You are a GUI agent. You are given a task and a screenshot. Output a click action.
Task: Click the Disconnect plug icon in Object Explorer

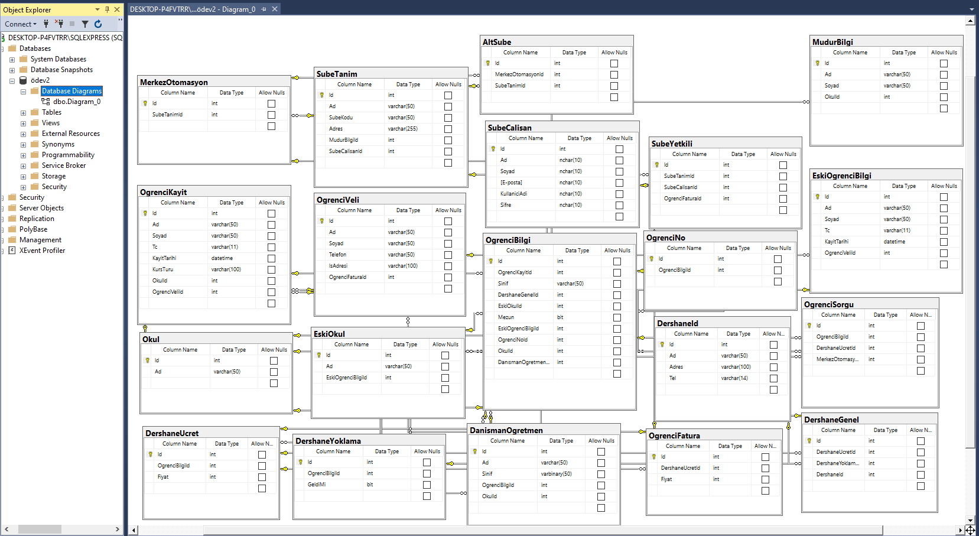pos(59,24)
